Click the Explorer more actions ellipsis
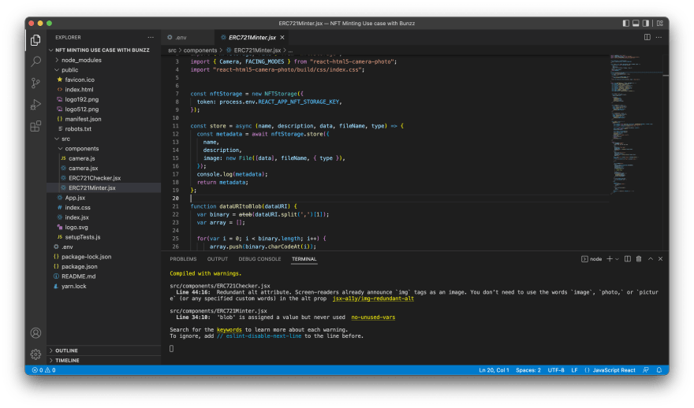 151,38
